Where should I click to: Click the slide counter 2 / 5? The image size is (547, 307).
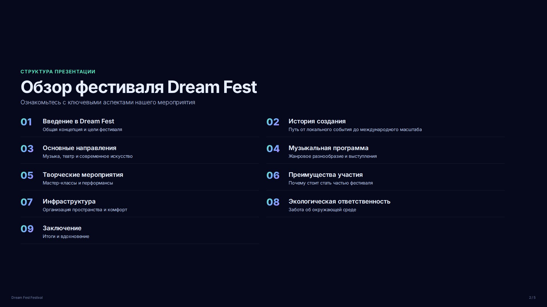point(532,298)
